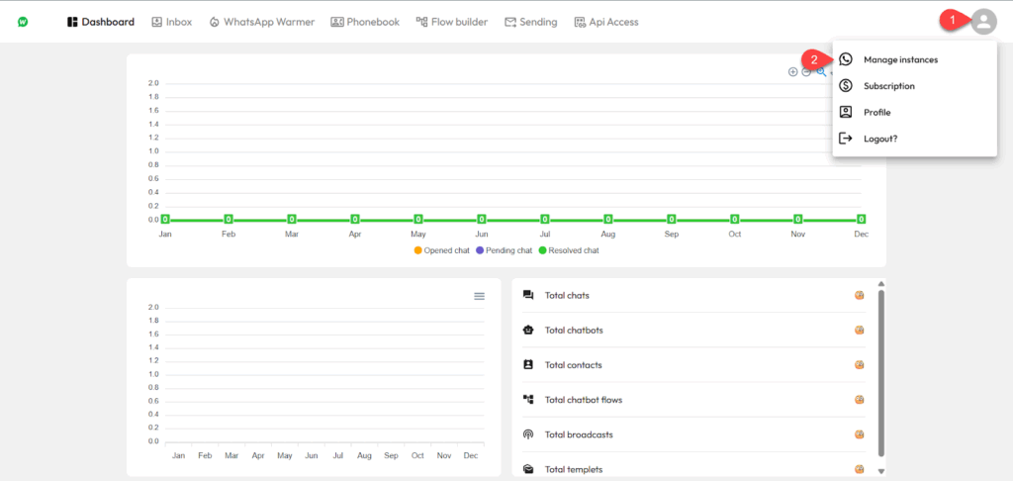
Task: Select the magnifier selection zoom tool
Action: (x=821, y=72)
